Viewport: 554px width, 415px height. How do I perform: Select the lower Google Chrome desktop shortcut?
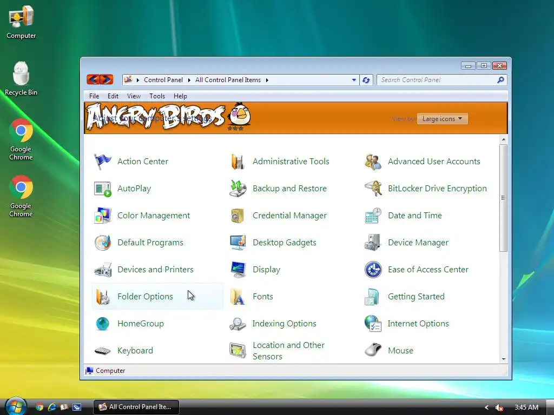point(21,197)
